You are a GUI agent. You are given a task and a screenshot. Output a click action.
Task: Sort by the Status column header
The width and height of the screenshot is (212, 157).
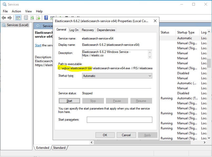tap(167, 32)
